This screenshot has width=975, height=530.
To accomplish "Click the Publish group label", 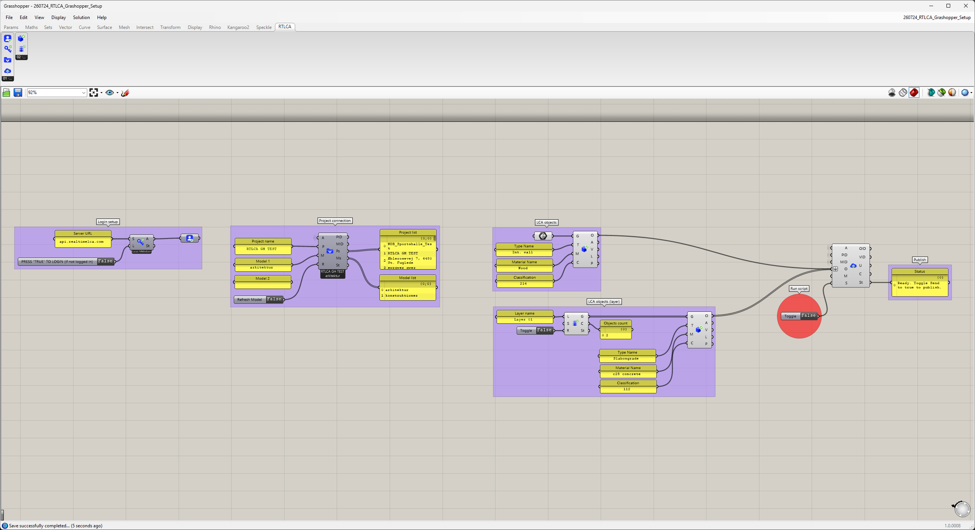I will [919, 260].
